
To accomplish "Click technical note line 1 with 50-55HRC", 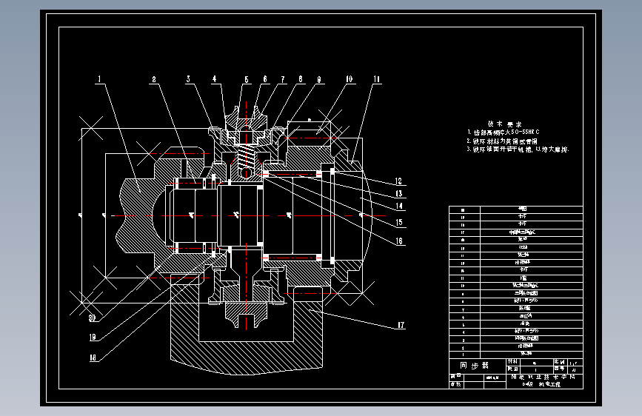I will [504, 132].
